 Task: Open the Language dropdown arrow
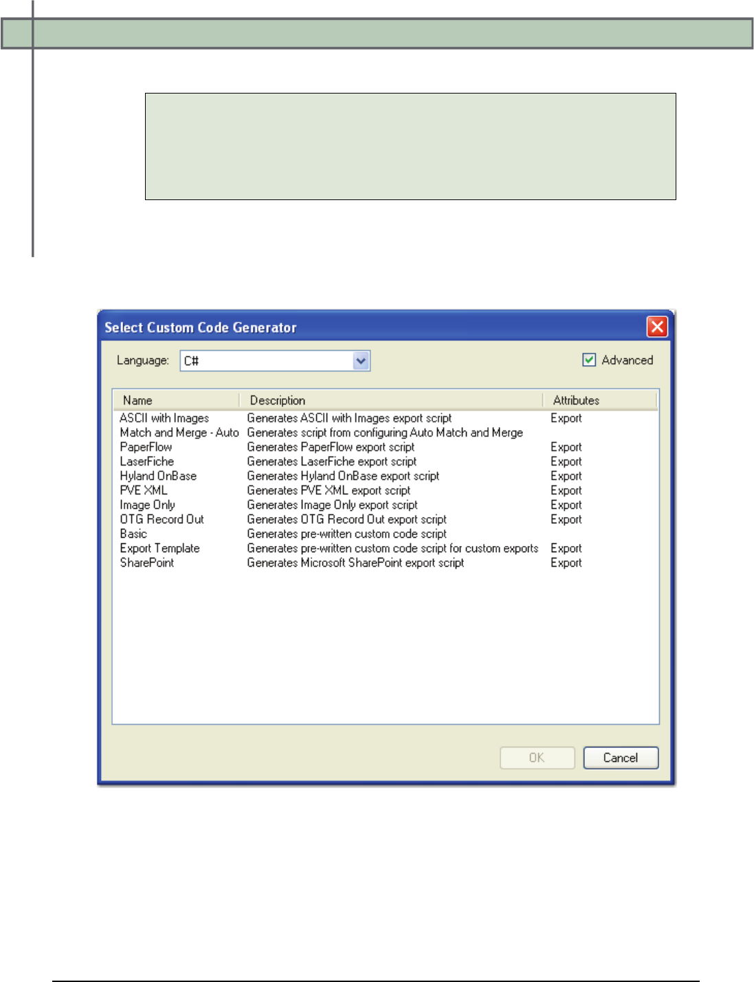pos(361,360)
